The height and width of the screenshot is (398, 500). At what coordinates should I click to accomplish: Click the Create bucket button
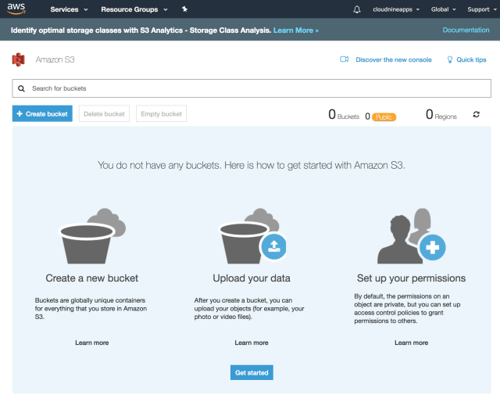click(x=42, y=113)
